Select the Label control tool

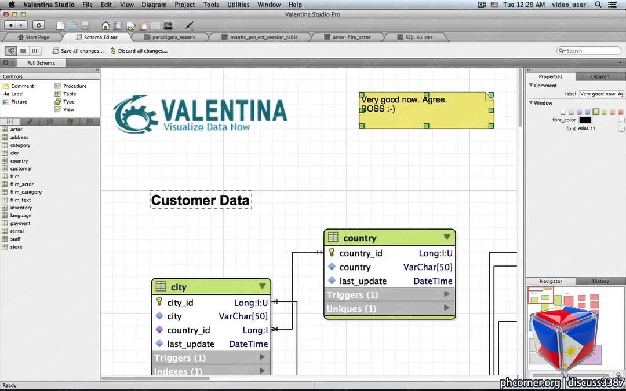pyautogui.click(x=13, y=94)
